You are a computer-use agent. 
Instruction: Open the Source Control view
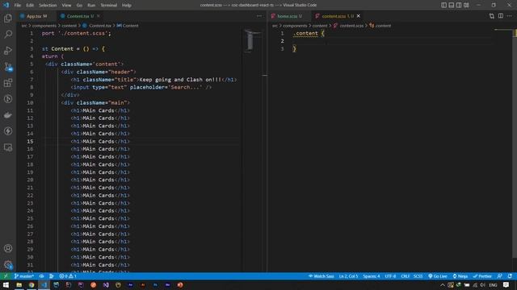8,67
